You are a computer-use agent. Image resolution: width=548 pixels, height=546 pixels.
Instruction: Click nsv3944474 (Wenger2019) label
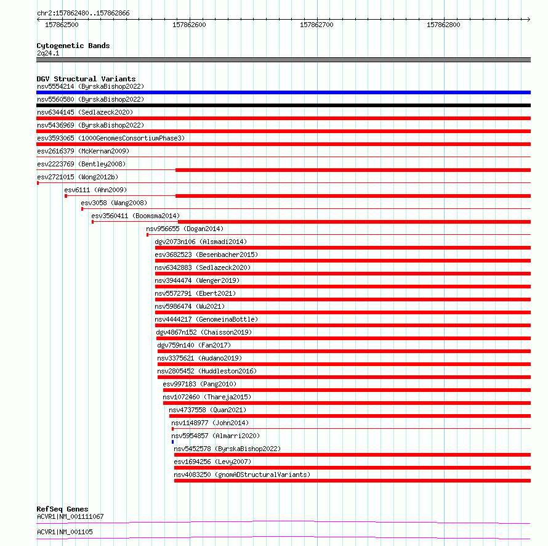click(197, 280)
